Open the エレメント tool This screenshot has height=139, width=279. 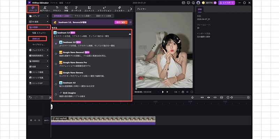click(89, 9)
